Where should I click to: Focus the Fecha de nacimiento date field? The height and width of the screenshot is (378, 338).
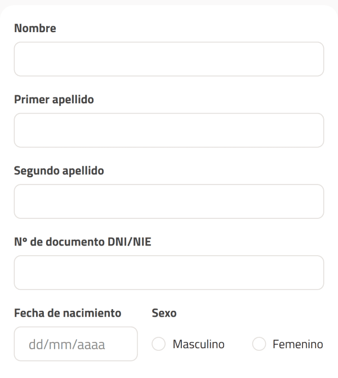point(75,344)
